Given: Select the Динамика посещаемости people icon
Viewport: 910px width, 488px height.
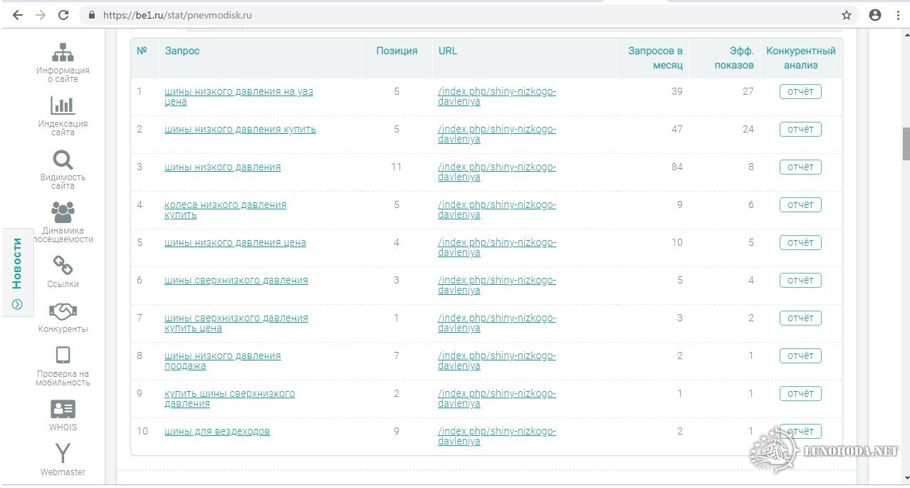Looking at the screenshot, I should click(63, 212).
